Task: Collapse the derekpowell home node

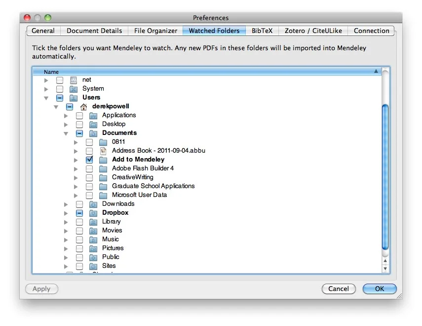Action: click(x=56, y=107)
